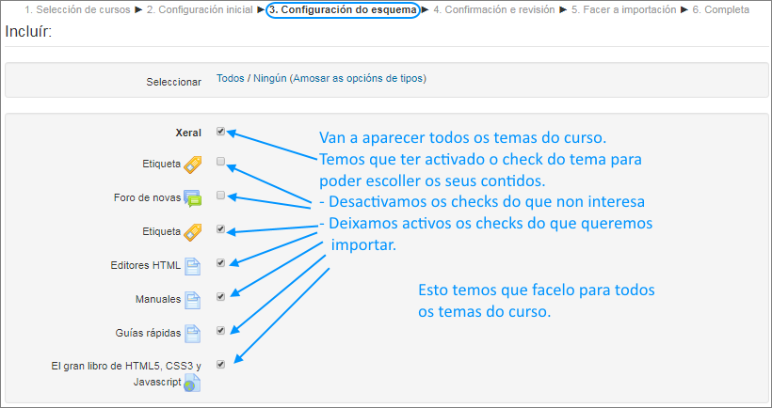This screenshot has width=772, height=408.
Task: Click the Ningún link
Action: tap(269, 79)
